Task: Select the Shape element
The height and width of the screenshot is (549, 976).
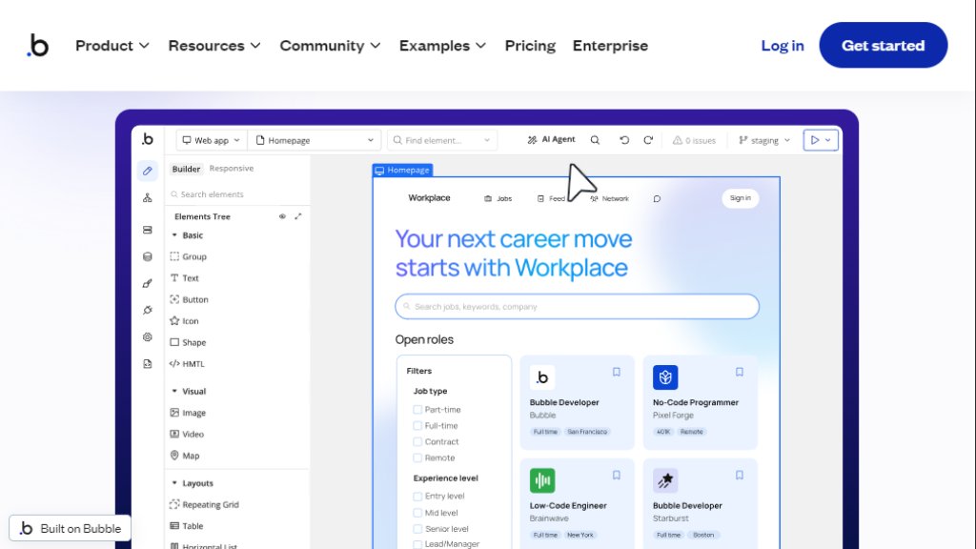Action: click(x=188, y=342)
